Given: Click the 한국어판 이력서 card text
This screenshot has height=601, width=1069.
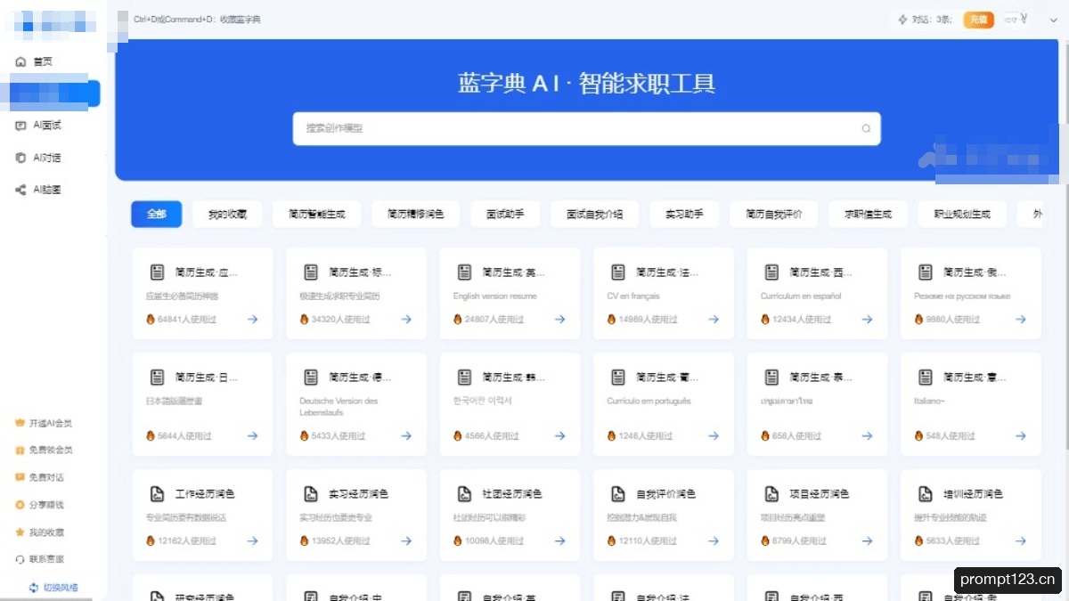Looking at the screenshot, I should 484,401.
